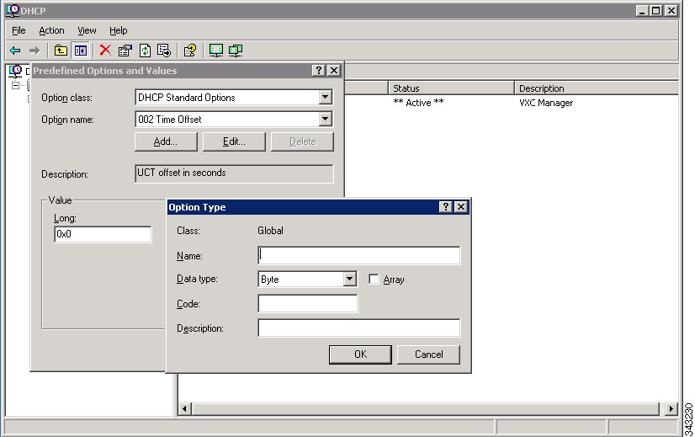Click the horizontal scrollbar left arrow
The width and height of the screenshot is (695, 437).
(x=185, y=408)
